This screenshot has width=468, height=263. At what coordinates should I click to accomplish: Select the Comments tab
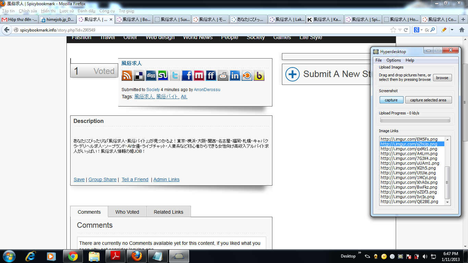tap(89, 212)
